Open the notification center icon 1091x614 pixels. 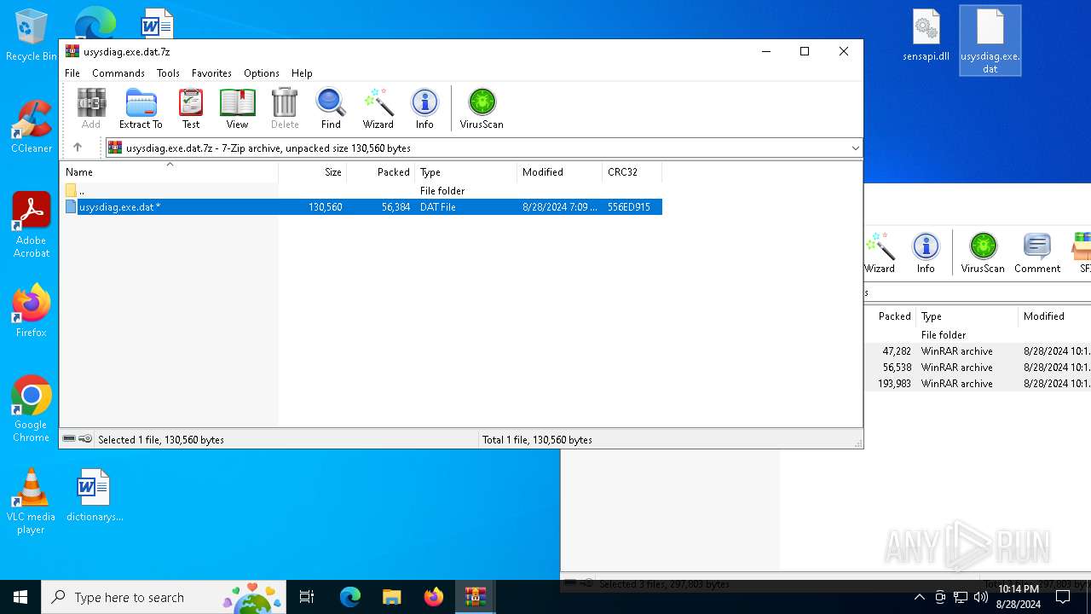tap(1063, 597)
